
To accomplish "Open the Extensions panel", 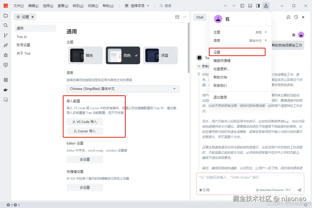I will coord(6,80).
